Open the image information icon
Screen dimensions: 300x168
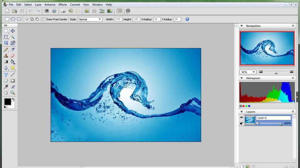click(x=128, y=11)
